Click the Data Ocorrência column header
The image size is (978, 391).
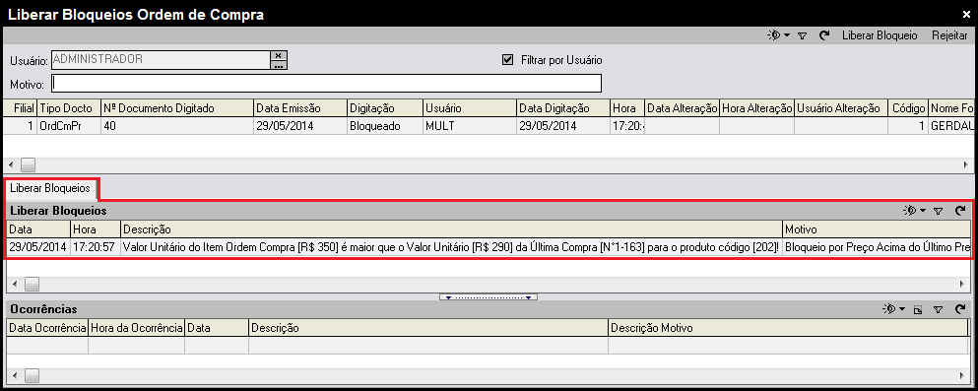pos(47,328)
